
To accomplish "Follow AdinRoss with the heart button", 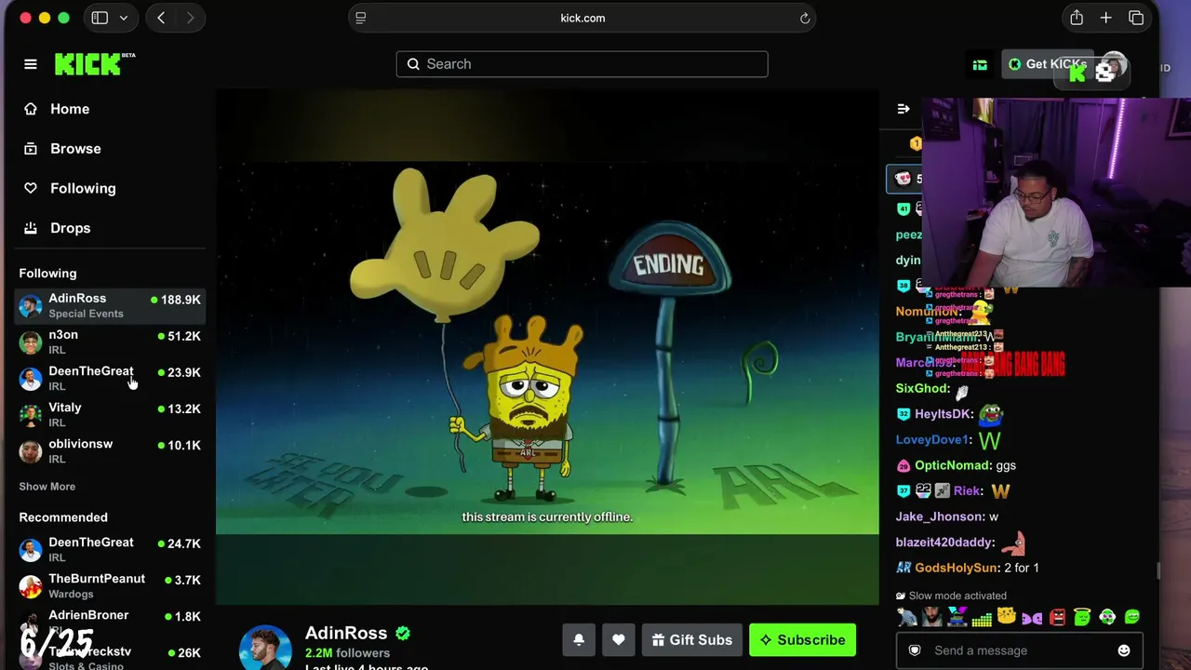I will [x=619, y=640].
